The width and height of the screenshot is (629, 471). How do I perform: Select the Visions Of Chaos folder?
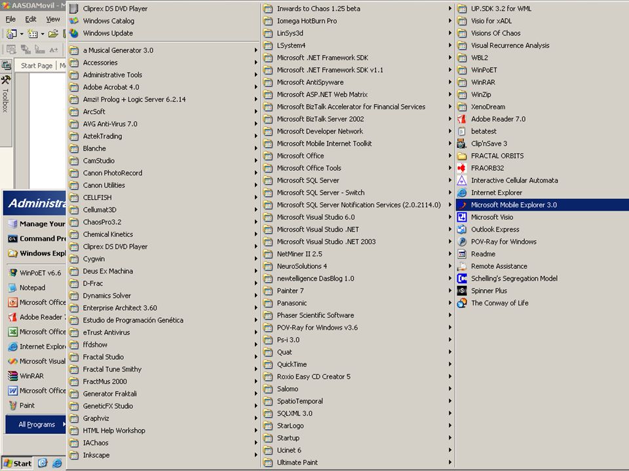point(543,33)
